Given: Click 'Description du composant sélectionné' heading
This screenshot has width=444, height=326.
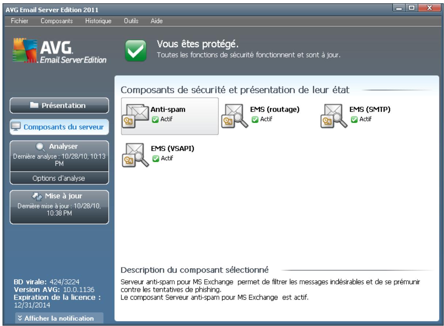Looking at the screenshot, I should (x=194, y=271).
